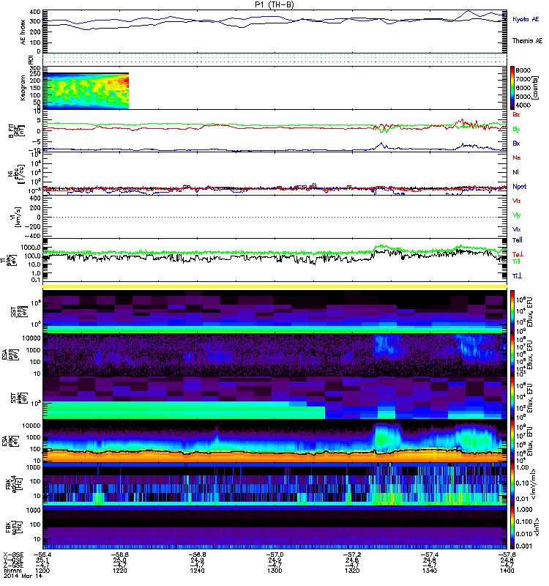Select the blue "Kyoto AE" legend label
Screen dimensions: 549x586
point(526,19)
